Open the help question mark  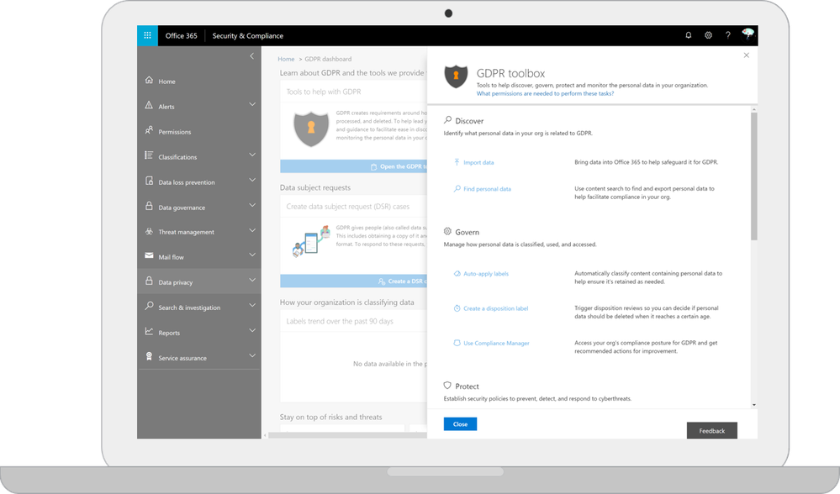pos(727,35)
